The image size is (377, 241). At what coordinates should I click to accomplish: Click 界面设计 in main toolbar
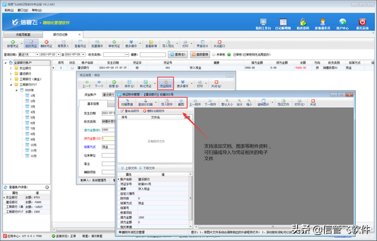202,44
